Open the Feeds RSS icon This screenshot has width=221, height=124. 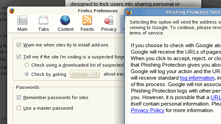87,20
